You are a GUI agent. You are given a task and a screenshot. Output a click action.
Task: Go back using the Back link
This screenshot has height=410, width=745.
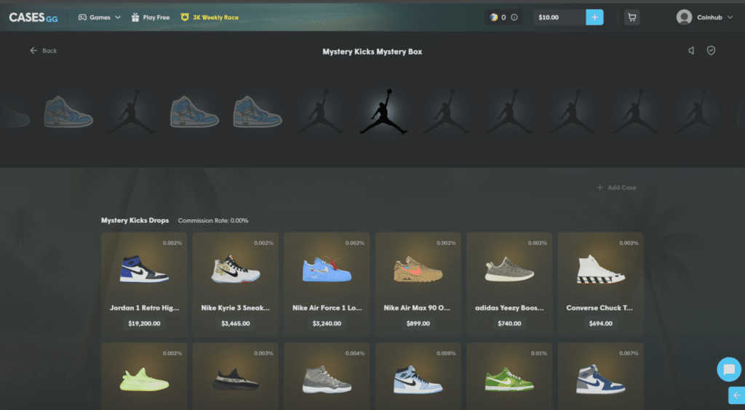coord(43,51)
